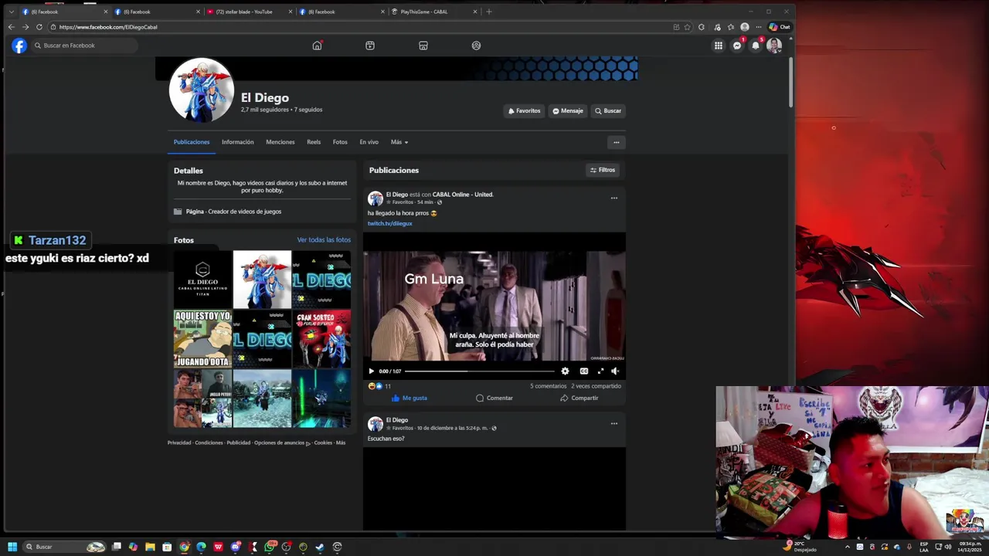
Task: Select the Información profile tab
Action: pyautogui.click(x=238, y=142)
